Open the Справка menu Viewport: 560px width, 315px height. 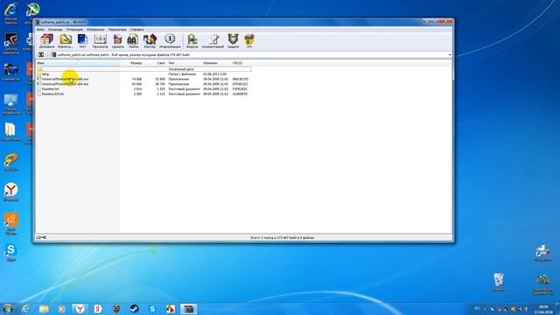tap(137, 29)
